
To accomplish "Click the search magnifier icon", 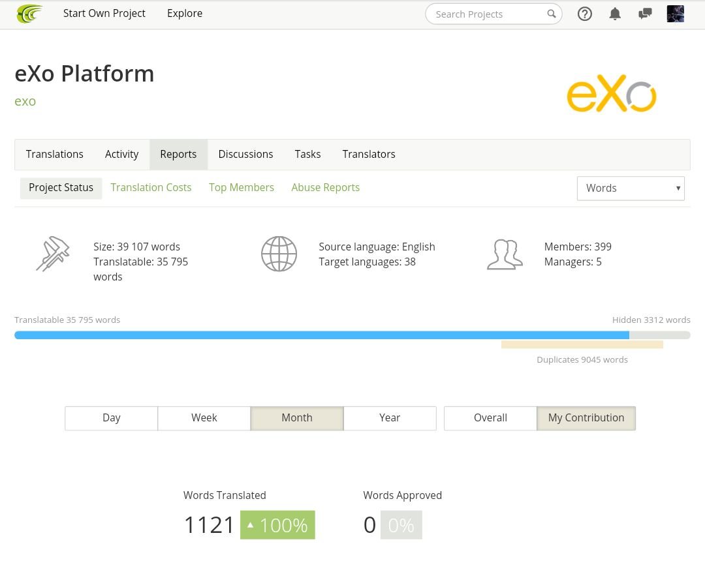I will pos(551,14).
